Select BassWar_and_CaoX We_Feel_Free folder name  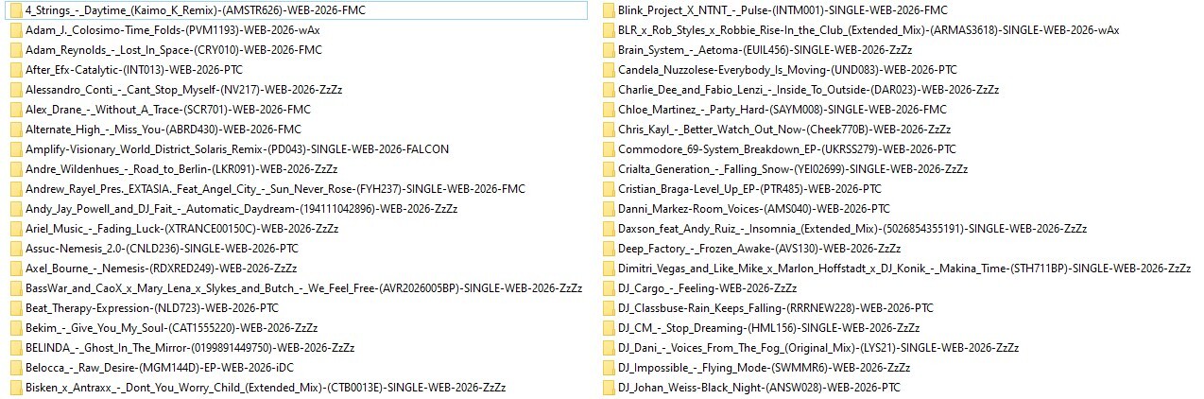(x=303, y=288)
